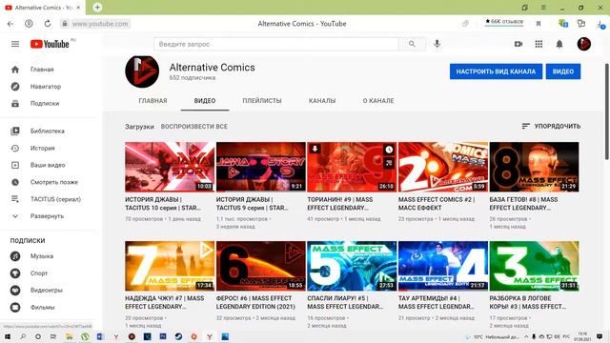Viewport: 610px width, 343px height.
Task: Open the БАЗА ГЕТОВ #8 thumbnail
Action: coord(534,167)
